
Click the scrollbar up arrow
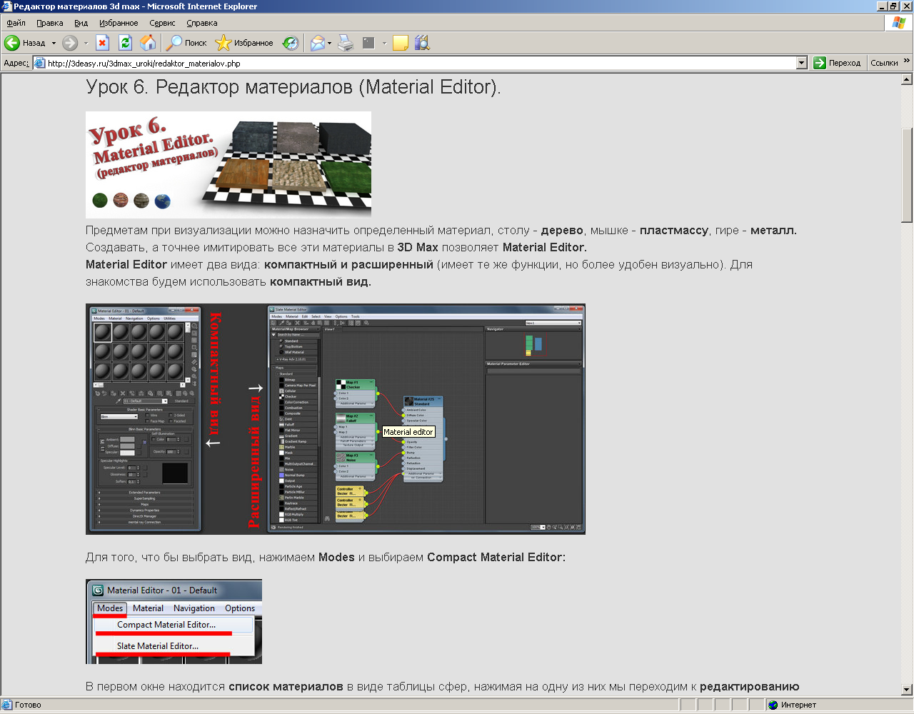pyautogui.click(x=907, y=78)
